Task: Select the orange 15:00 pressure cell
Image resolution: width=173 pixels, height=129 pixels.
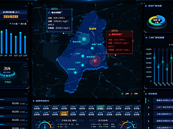Action: tap(64, 113)
